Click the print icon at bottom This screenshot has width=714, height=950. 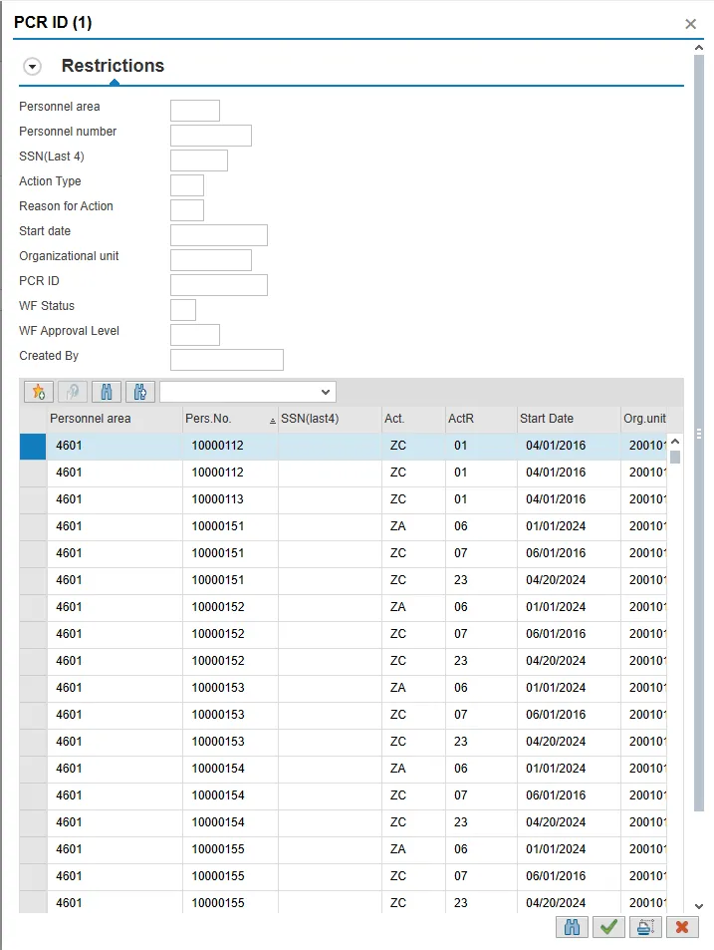tap(645, 927)
